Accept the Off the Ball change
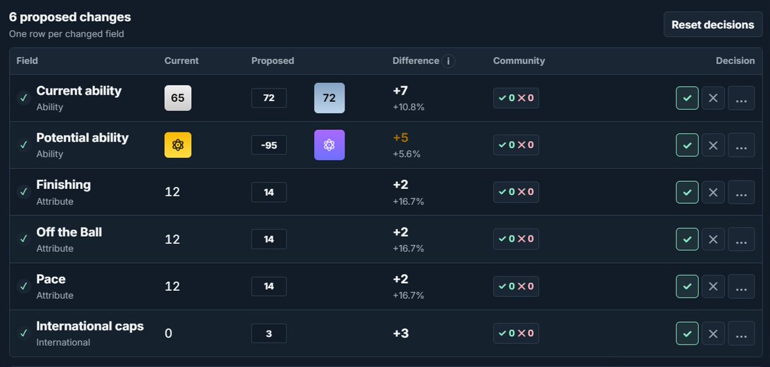770x367 pixels. 687,239
